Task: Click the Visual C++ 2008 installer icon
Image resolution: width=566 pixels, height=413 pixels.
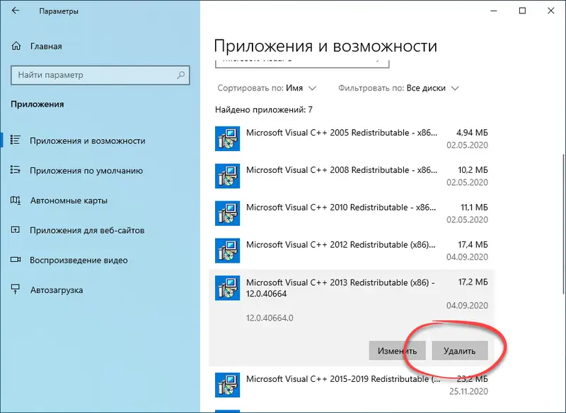Action: (227, 176)
